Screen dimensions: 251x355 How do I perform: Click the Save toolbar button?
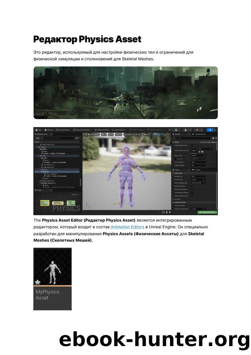[x=38, y=130]
